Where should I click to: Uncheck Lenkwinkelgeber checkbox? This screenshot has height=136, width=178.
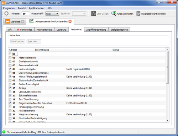(10, 69)
